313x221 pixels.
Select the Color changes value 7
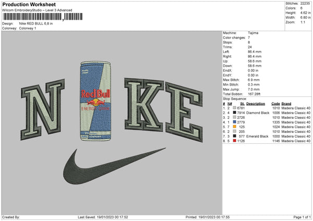pyautogui.click(x=249, y=38)
